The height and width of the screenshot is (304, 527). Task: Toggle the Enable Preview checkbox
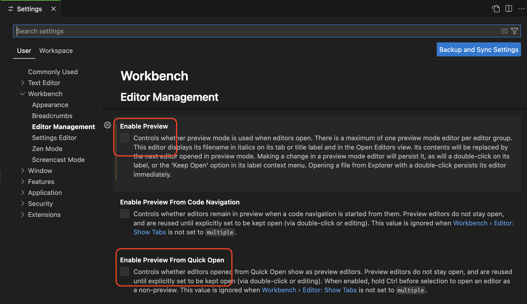pos(124,138)
